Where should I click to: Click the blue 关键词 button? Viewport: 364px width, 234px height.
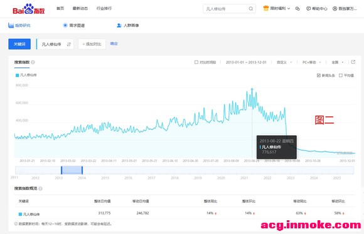[x=19, y=44]
